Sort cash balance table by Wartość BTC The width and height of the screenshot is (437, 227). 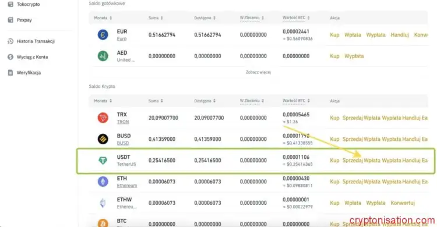point(296,18)
